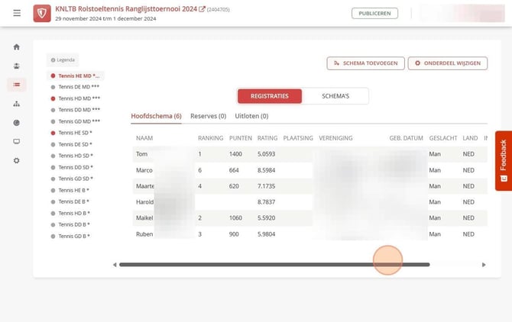Click Onderdeel wijzigen button
The height and width of the screenshot is (322, 512).
pos(447,63)
